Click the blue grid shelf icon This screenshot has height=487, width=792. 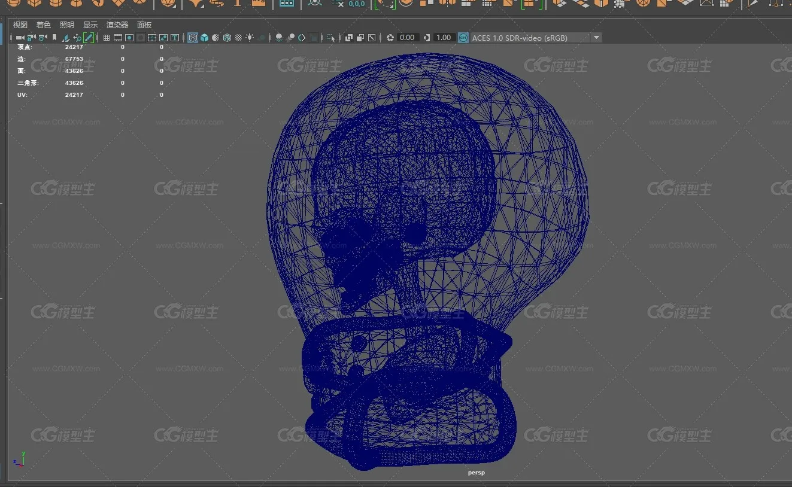(287, 3)
